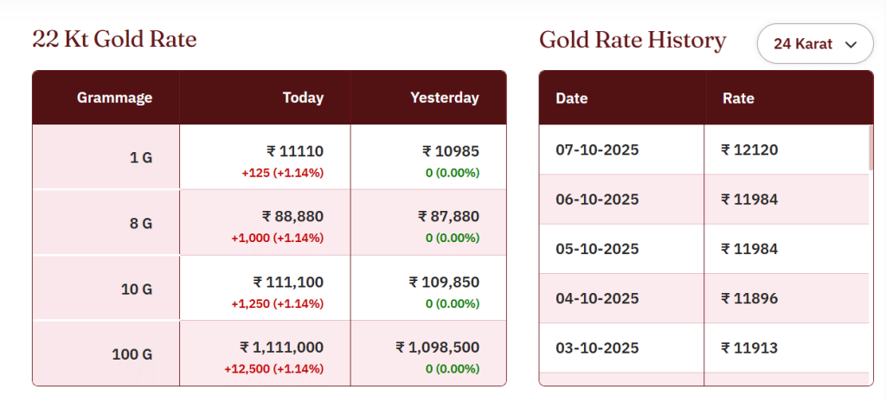Viewport: 886px width, 402px height.
Task: Click the chevron arrow beside 24 Karat
Action: click(851, 45)
